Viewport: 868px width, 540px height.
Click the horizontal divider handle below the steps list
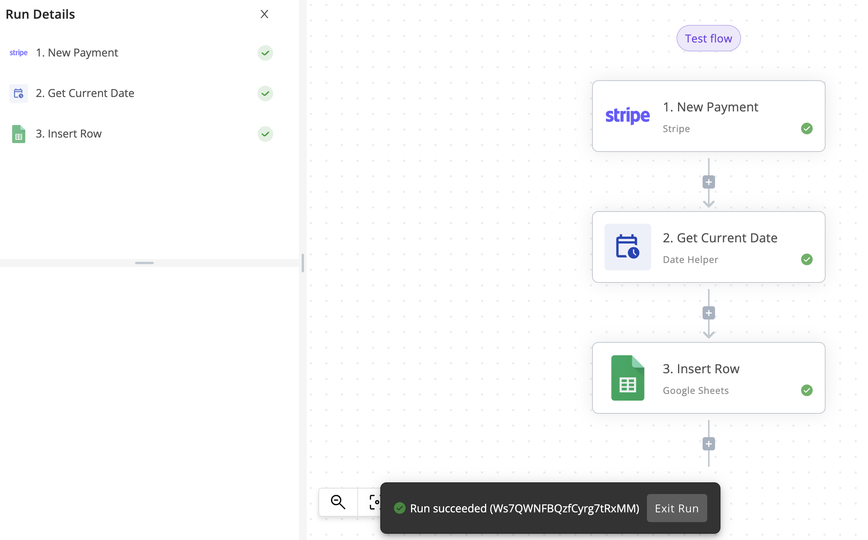pyautogui.click(x=144, y=263)
